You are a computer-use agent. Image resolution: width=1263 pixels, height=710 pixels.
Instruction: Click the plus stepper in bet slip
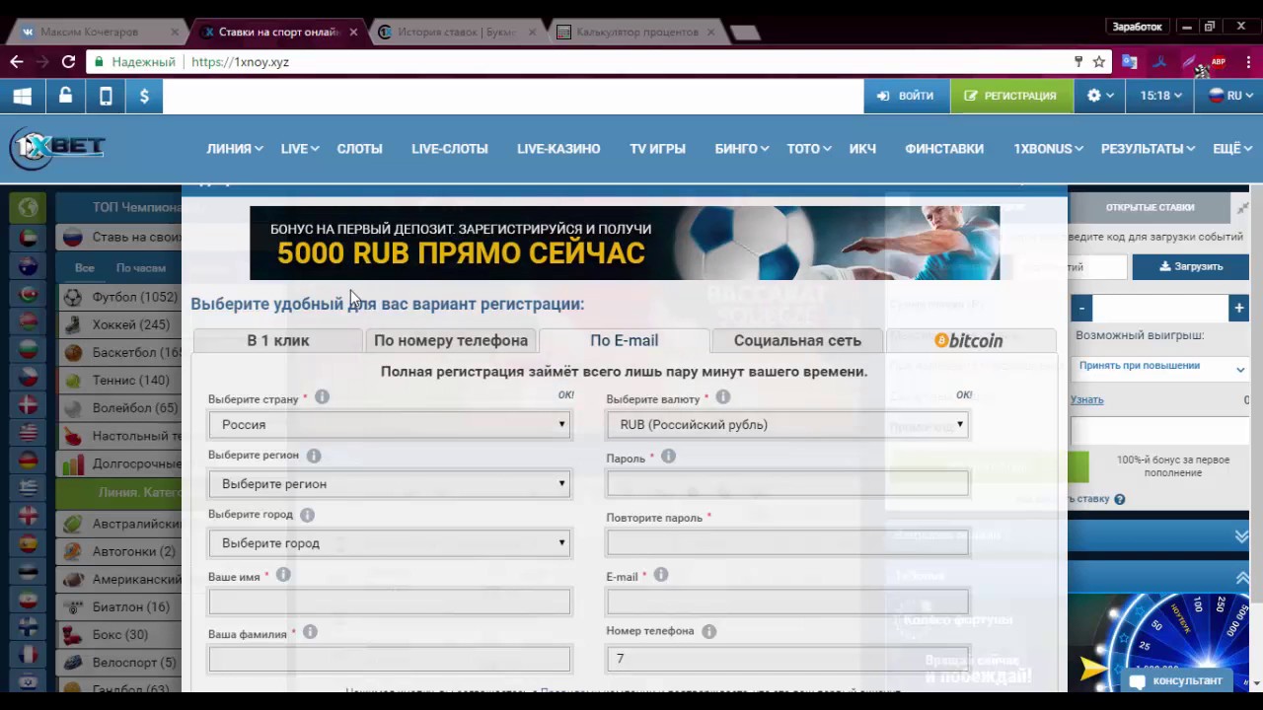pos(1238,309)
